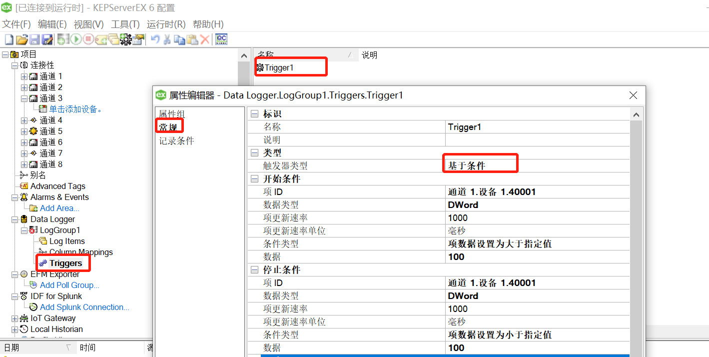Open the 工具(T) menu
The height and width of the screenshot is (357, 709).
[x=125, y=24]
